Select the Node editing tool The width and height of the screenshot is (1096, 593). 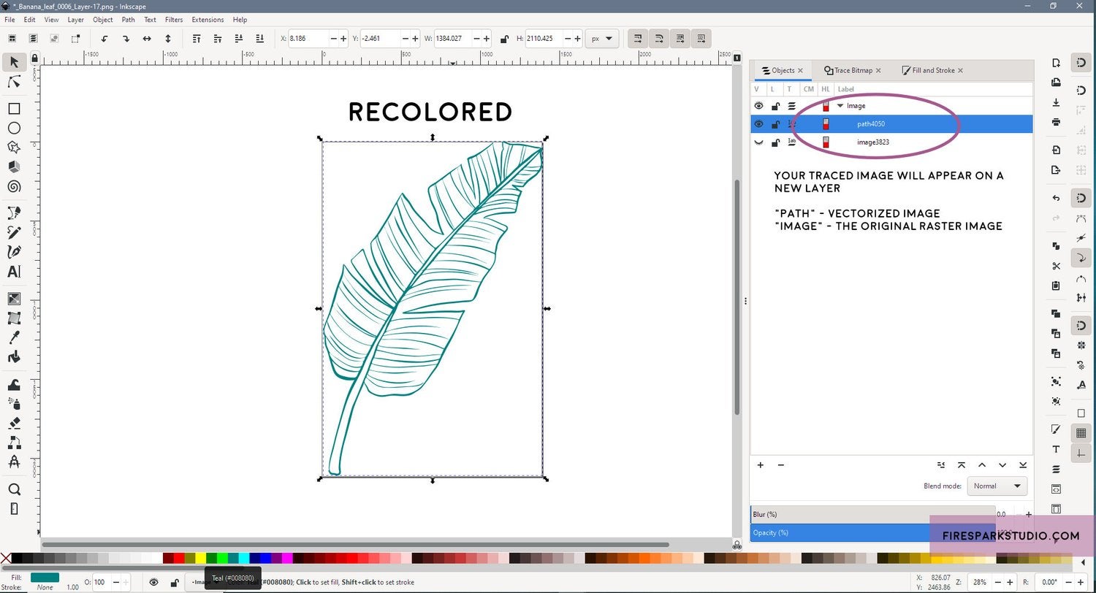pos(14,83)
